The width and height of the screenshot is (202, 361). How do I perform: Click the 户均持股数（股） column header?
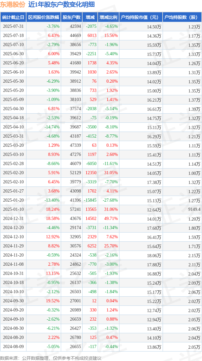pyautogui.click(x=182, y=17)
